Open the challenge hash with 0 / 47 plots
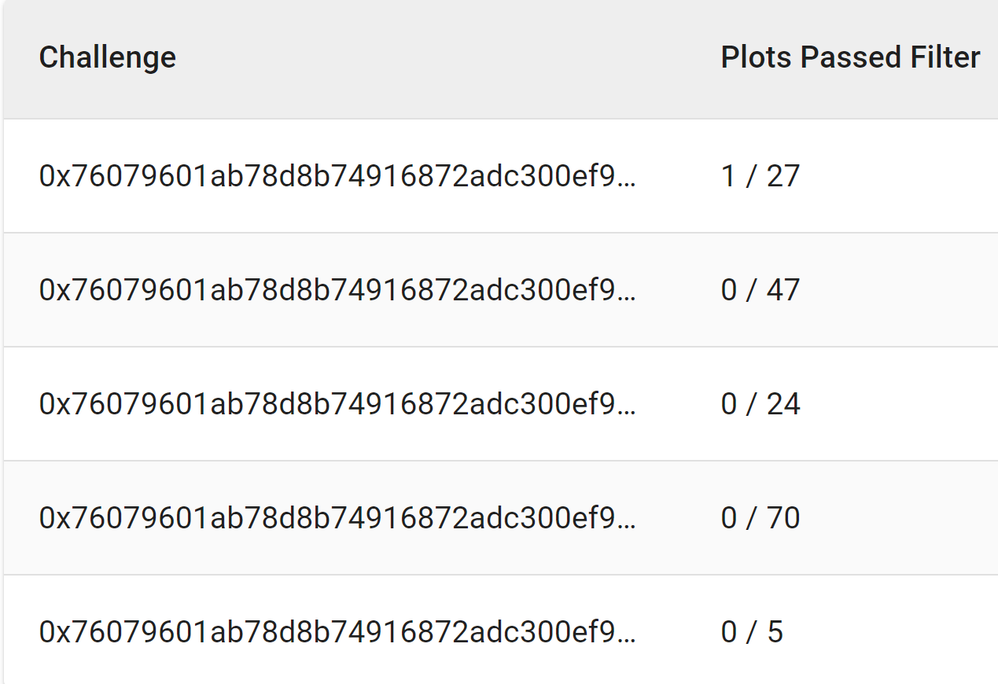 pos(337,290)
